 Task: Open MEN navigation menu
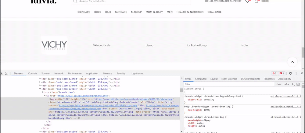click(170, 12)
